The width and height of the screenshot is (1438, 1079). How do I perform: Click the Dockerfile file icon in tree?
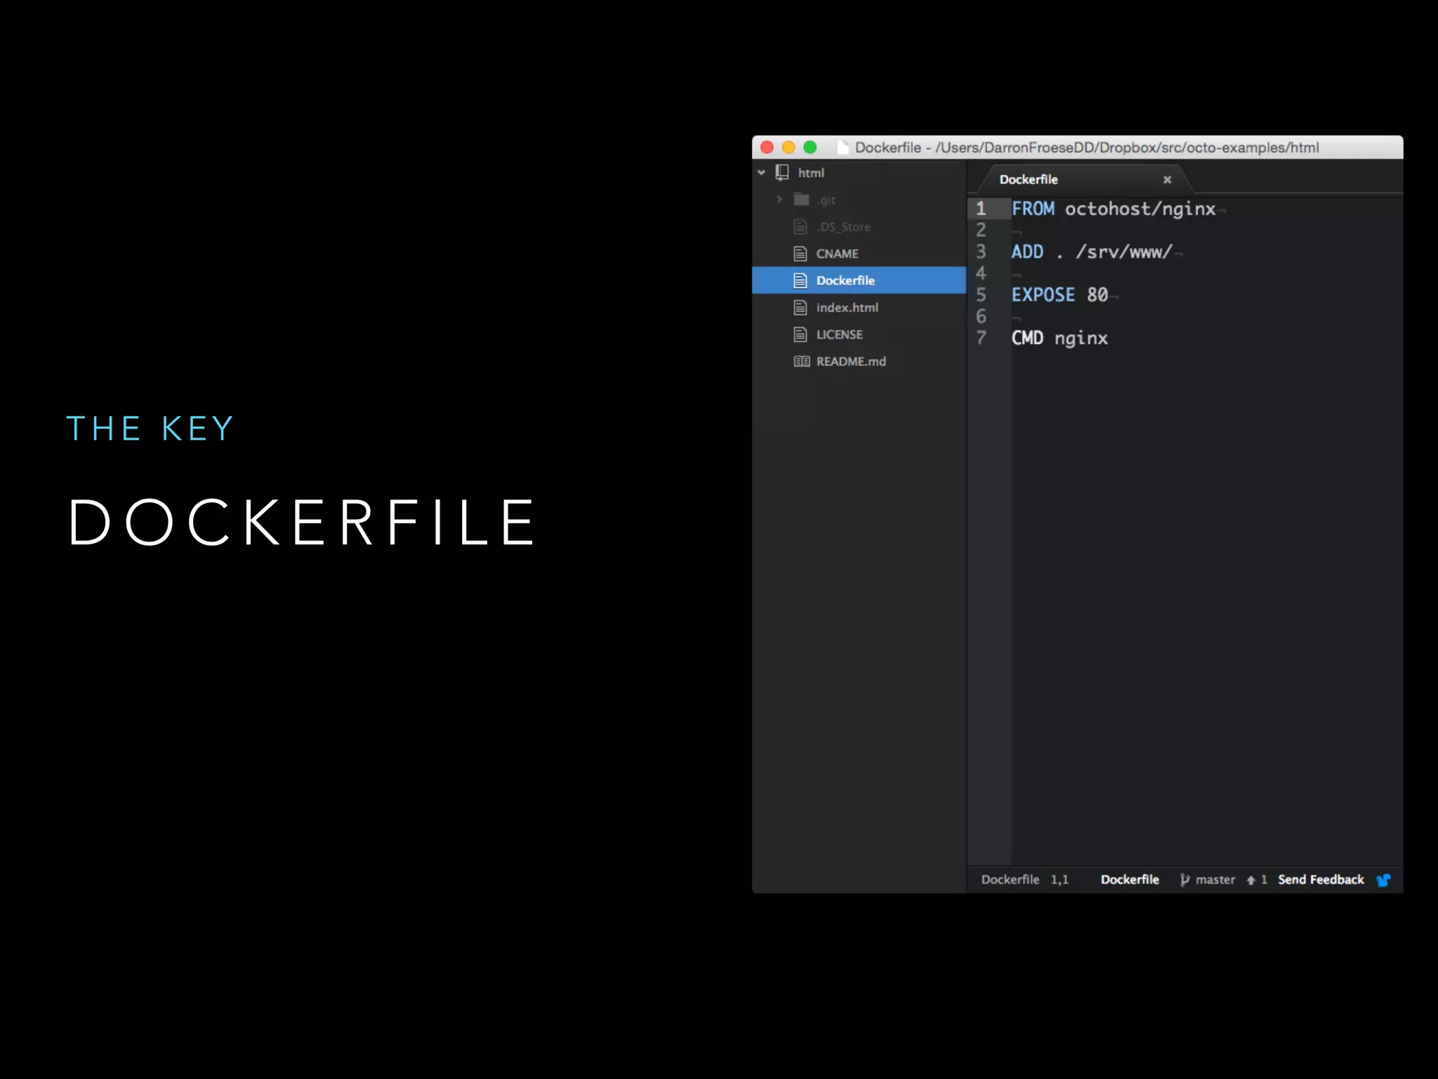coord(800,281)
